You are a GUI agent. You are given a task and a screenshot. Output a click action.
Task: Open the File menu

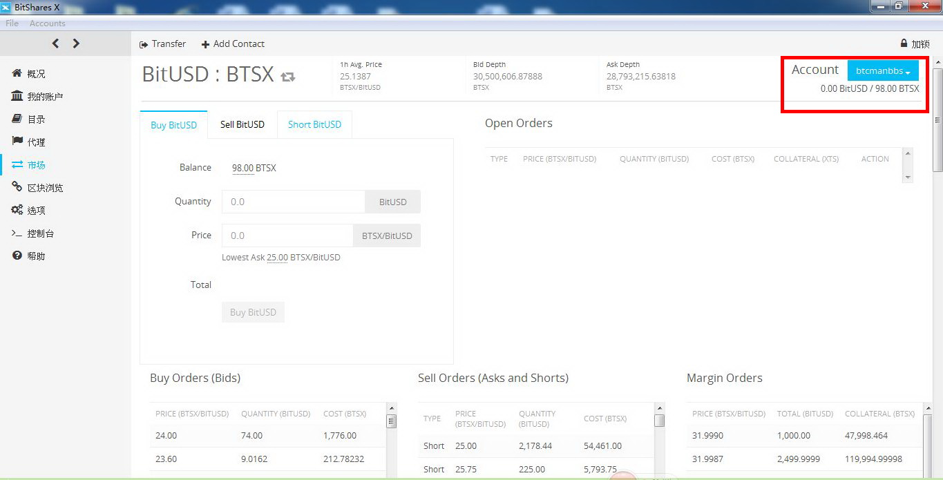click(x=12, y=23)
